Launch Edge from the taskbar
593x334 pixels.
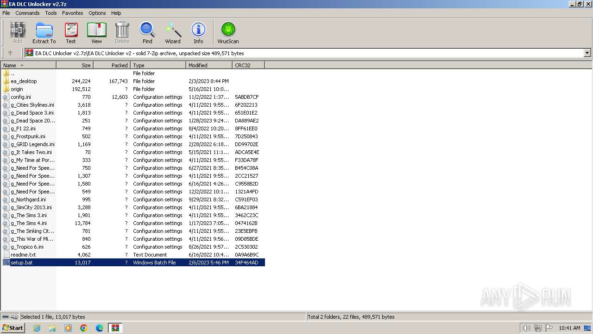(x=100, y=328)
